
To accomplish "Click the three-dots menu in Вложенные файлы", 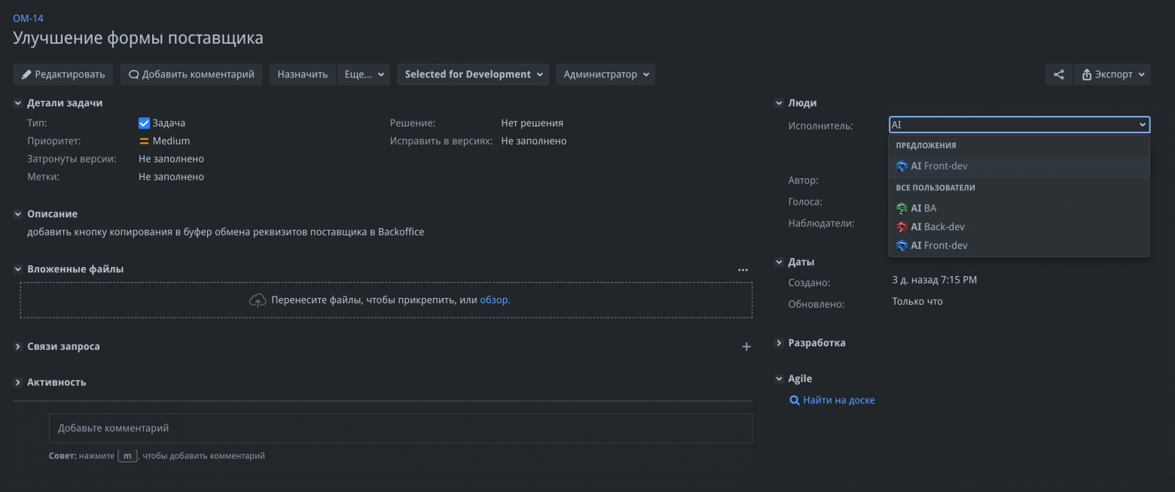I will tap(743, 269).
